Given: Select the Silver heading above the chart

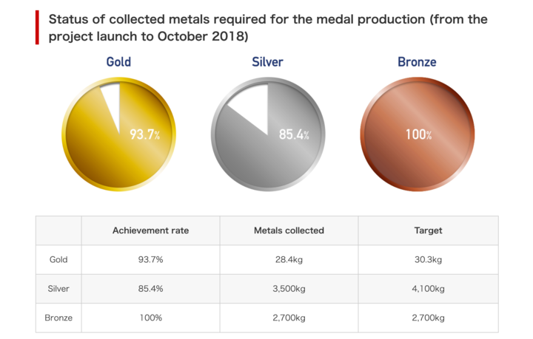Looking at the screenshot, I should click(x=267, y=62).
